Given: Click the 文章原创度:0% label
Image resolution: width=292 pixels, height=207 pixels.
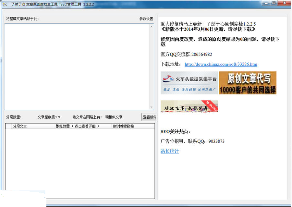Looking at the screenshot, I should [49, 117].
